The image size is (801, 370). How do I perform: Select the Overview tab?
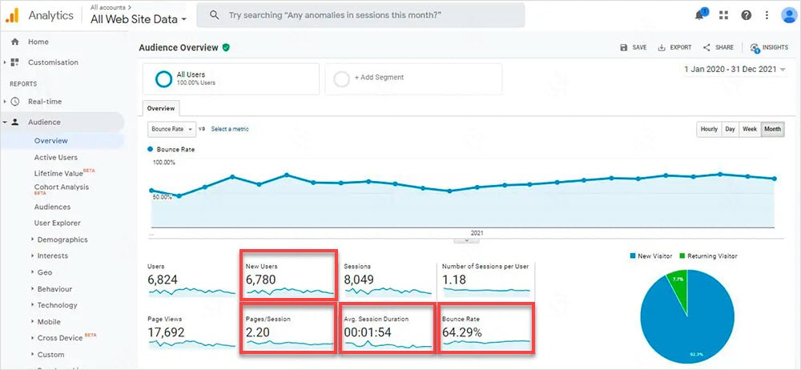coord(161,108)
